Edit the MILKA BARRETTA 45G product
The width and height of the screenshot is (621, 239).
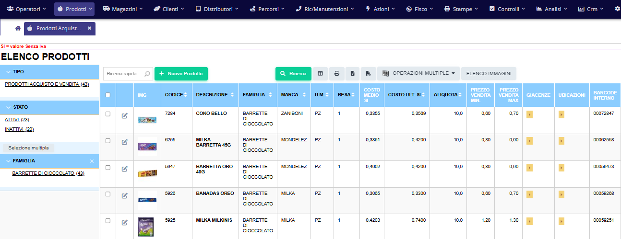pos(125,142)
